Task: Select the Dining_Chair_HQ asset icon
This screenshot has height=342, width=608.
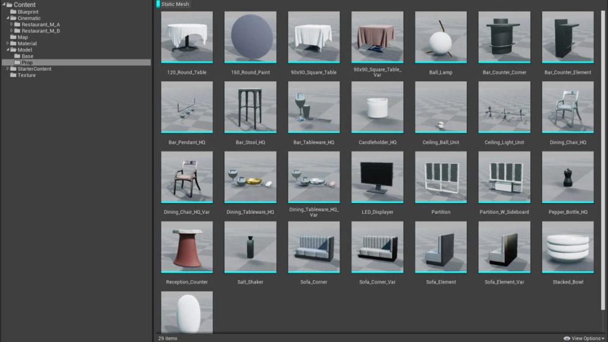Action: point(568,107)
